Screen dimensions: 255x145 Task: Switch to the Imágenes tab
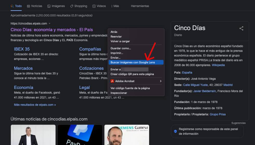[56, 6]
